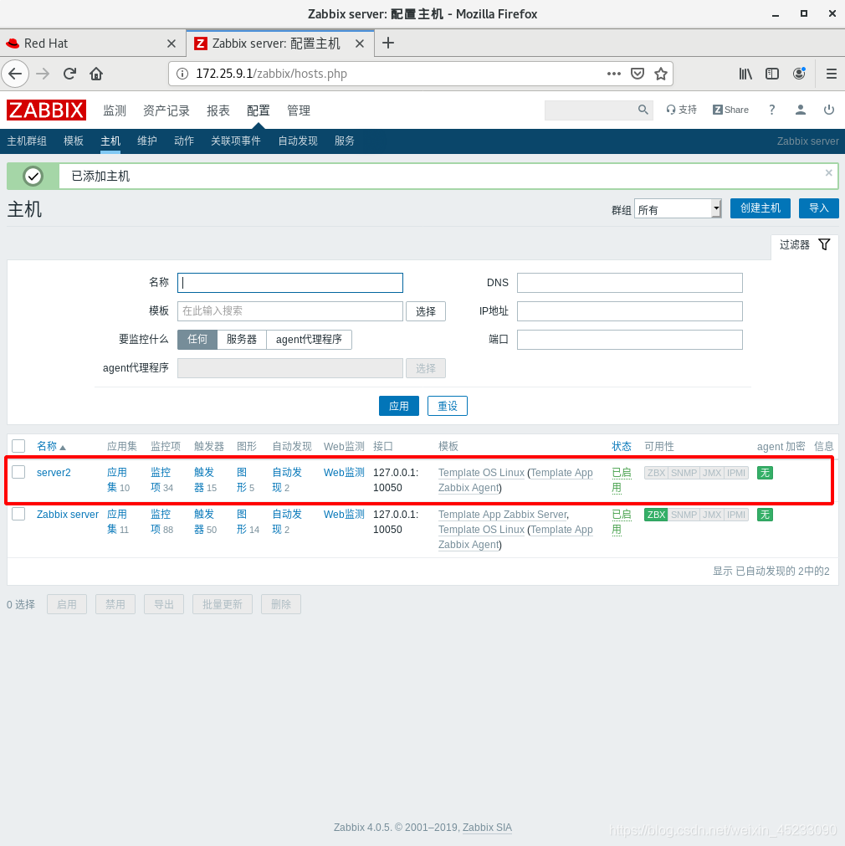Click the 创建主机 button
The width and height of the screenshot is (845, 846).
point(760,208)
